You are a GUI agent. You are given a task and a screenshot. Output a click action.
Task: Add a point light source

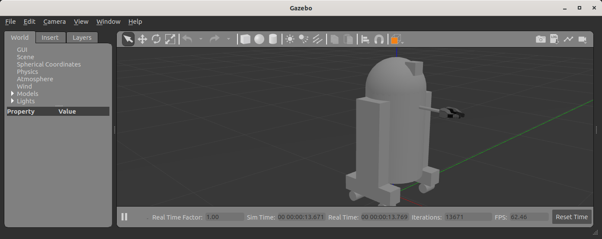tap(290, 39)
